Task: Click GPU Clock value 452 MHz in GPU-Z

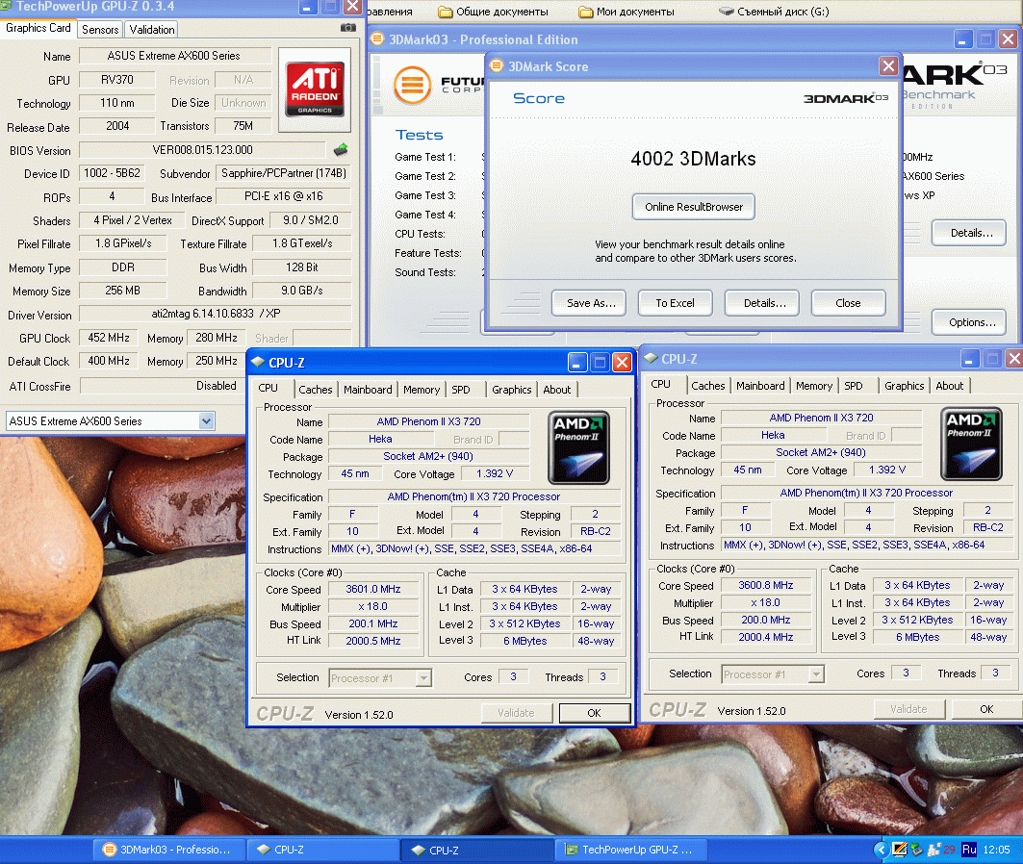Action: [109, 338]
